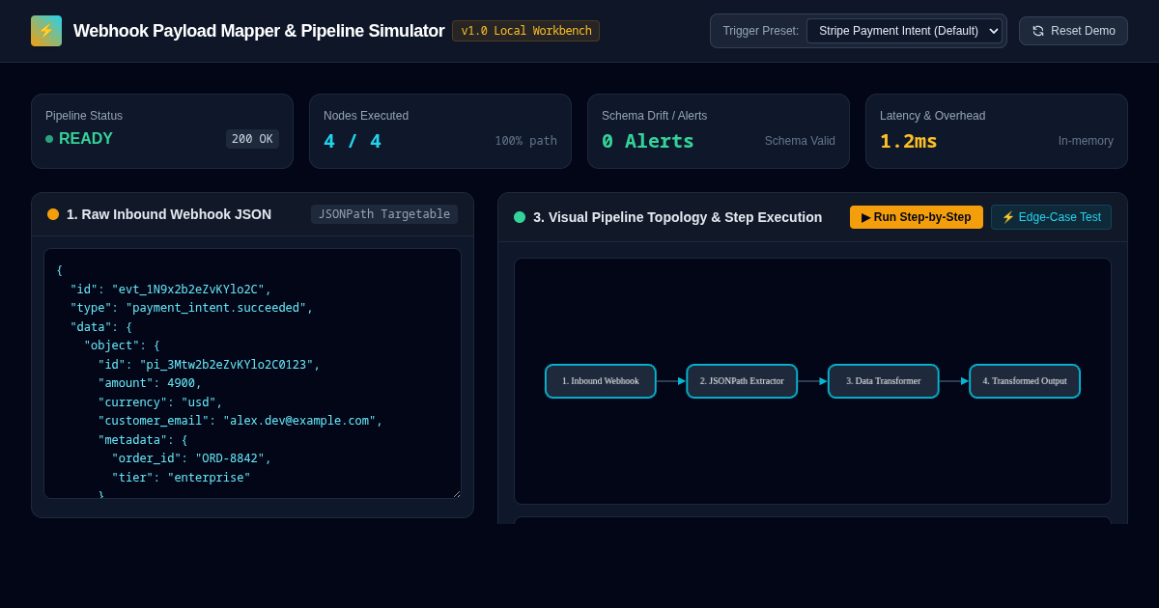Select the 4. Transformed Output node
The width and height of the screenshot is (1159, 608).
click(1025, 381)
